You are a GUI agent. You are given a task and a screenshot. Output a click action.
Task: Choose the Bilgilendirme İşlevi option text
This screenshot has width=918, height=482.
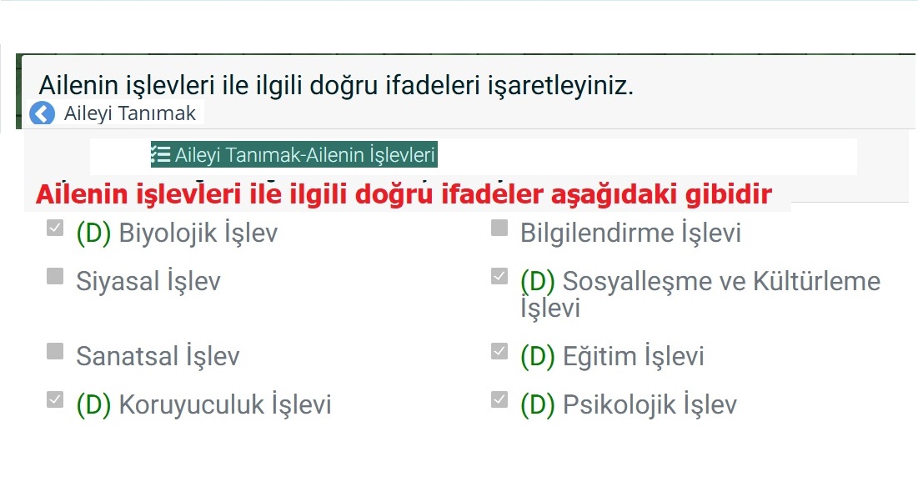click(x=630, y=233)
